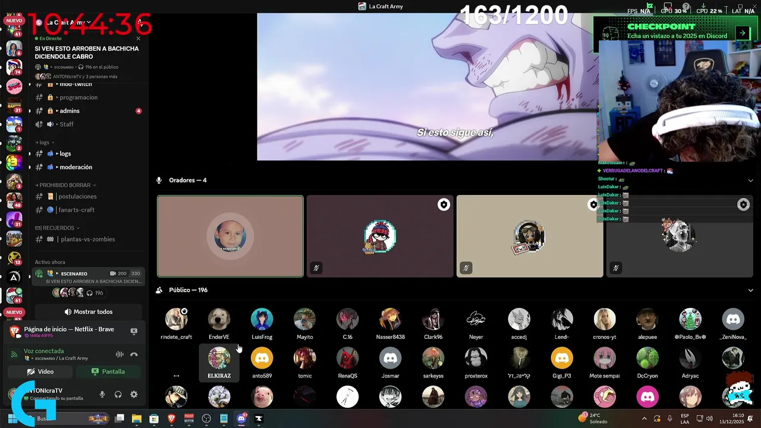Open ESP LAA language switcher
This screenshot has width=761, height=428.
pyautogui.click(x=685, y=418)
